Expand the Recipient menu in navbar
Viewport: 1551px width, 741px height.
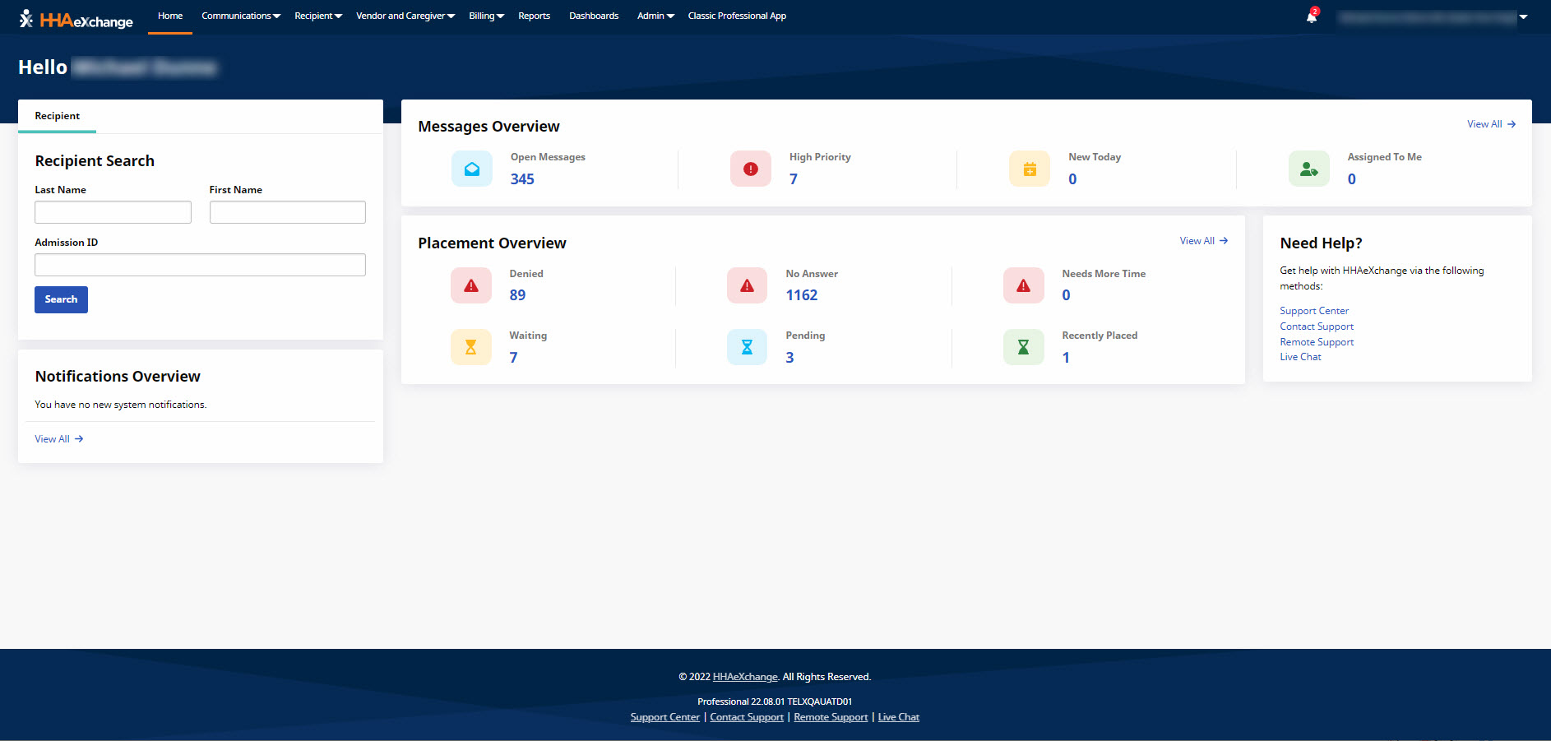tap(318, 16)
